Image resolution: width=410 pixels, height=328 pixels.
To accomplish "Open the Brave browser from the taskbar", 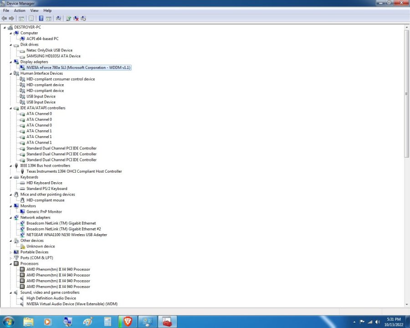I will click(127, 322).
